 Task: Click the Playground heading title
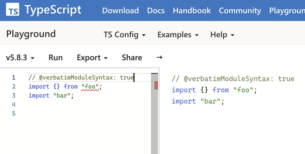(x=31, y=34)
